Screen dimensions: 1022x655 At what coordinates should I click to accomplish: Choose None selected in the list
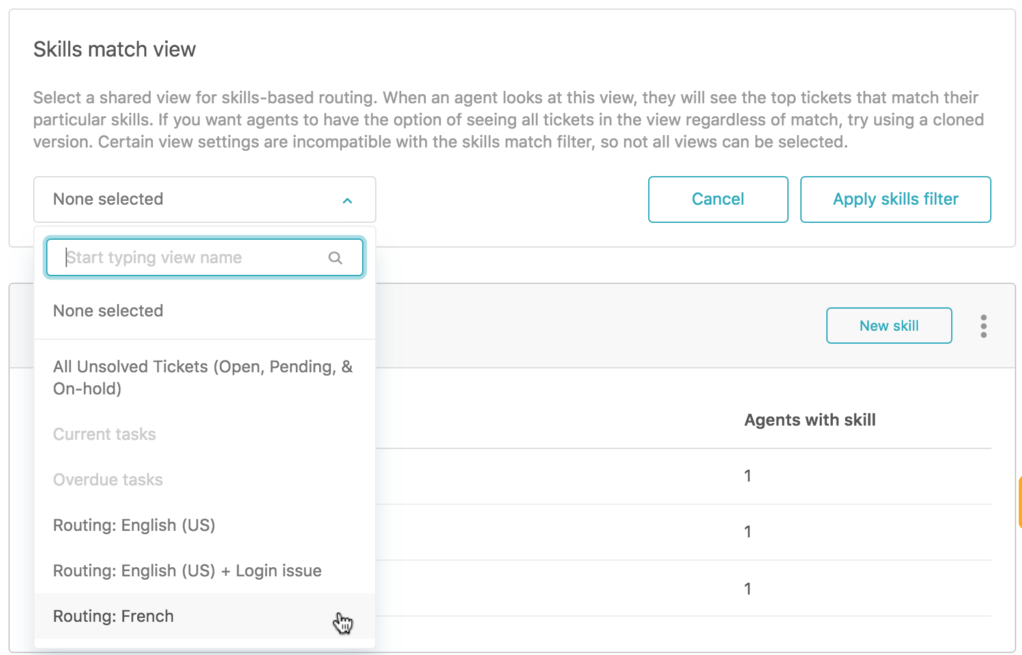coord(108,311)
